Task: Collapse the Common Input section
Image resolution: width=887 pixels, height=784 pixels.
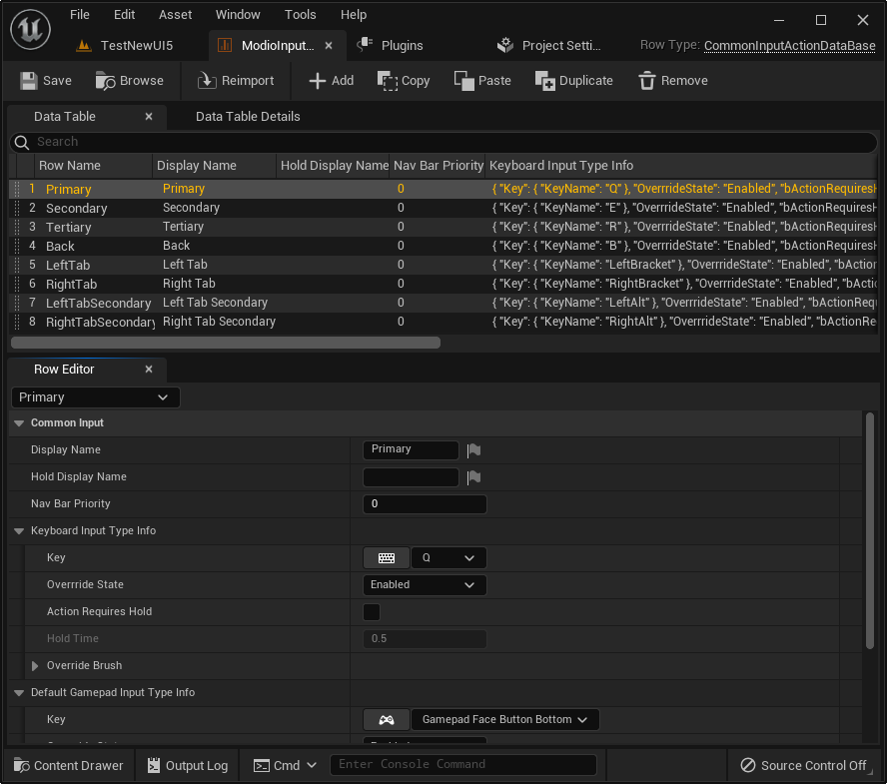Action: [19, 423]
